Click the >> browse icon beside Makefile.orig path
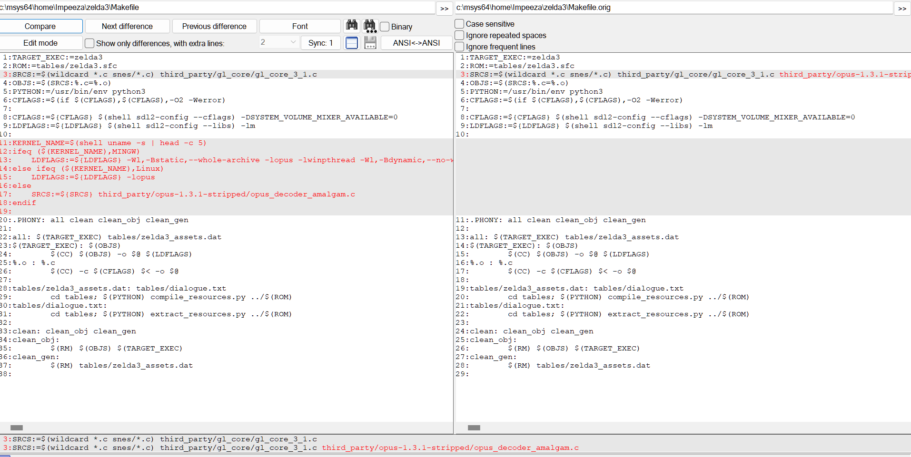Screen dimensions: 911x457 click(x=902, y=8)
